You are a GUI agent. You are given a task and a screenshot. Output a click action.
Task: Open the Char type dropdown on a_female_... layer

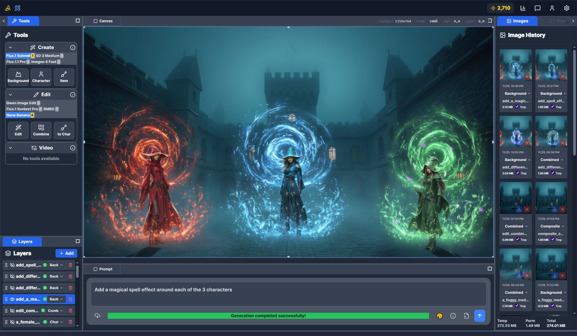[56, 322]
